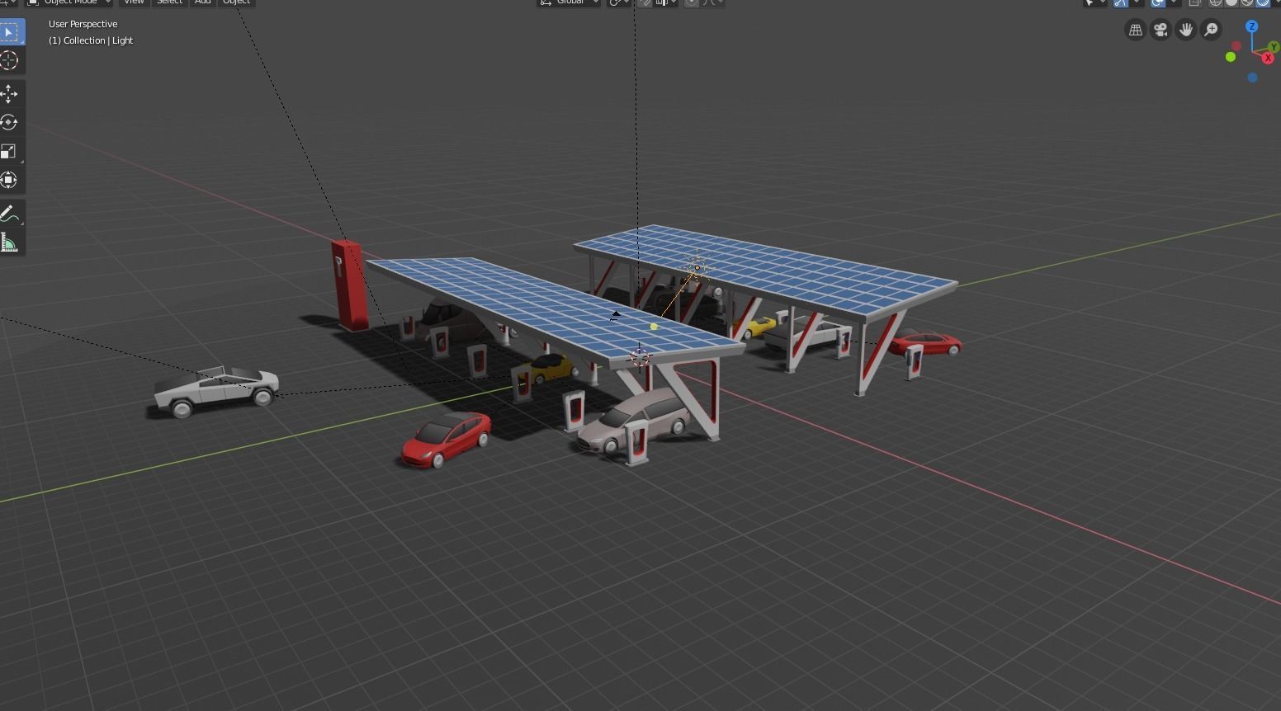Open the editor type dropdown
This screenshot has height=711, width=1281.
[x=9, y=2]
